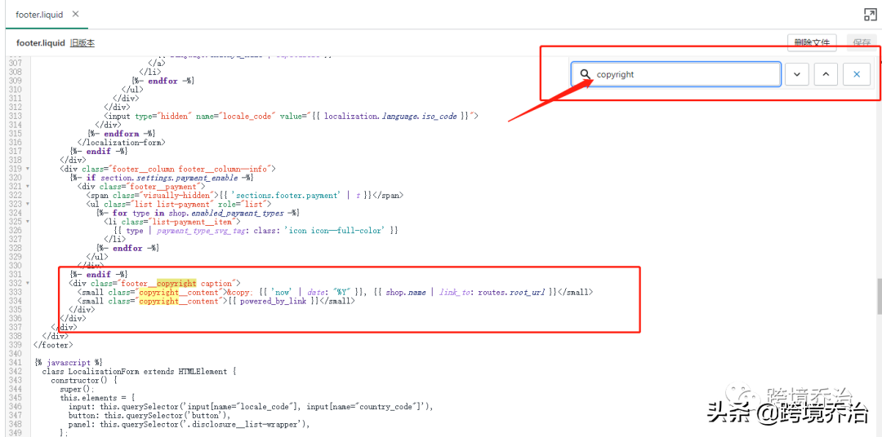The height and width of the screenshot is (437, 882).
Task: Open the 旧版本 older versions link
Action: click(x=82, y=42)
